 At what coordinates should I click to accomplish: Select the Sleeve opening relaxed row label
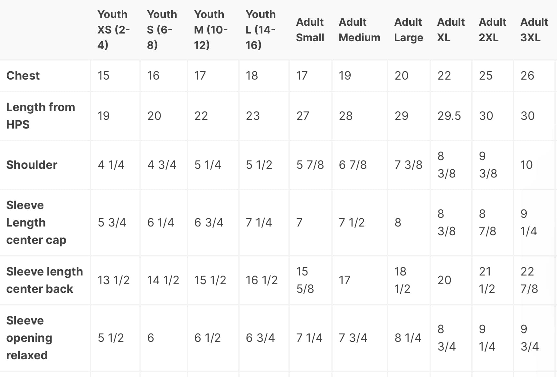(29, 338)
